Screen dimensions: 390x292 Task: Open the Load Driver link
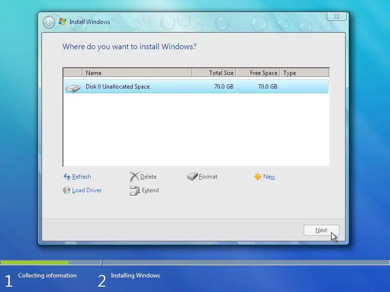click(87, 190)
